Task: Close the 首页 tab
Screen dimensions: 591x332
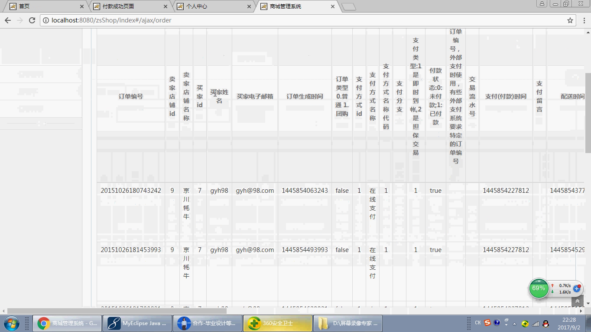Action: click(82, 6)
